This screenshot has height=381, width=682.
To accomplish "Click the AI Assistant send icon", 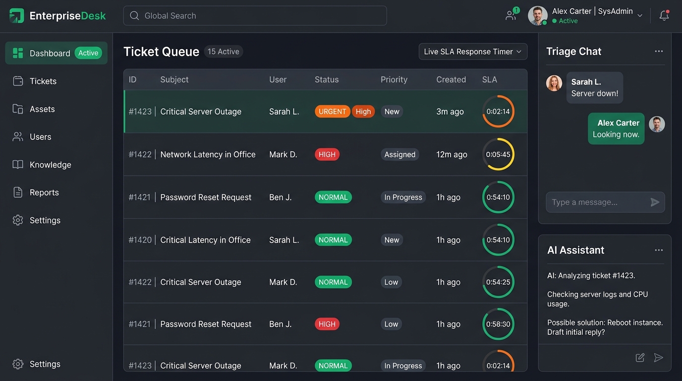I will coord(658,357).
